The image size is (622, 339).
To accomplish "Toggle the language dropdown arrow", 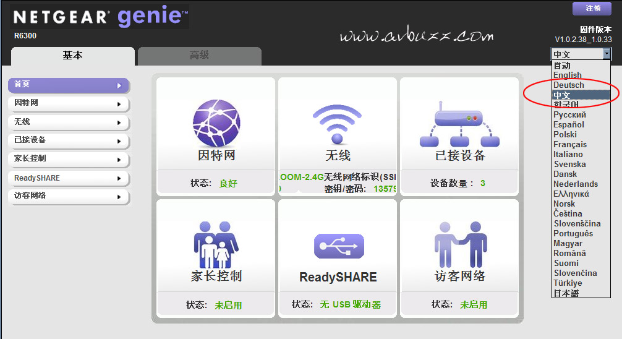I will (607, 54).
